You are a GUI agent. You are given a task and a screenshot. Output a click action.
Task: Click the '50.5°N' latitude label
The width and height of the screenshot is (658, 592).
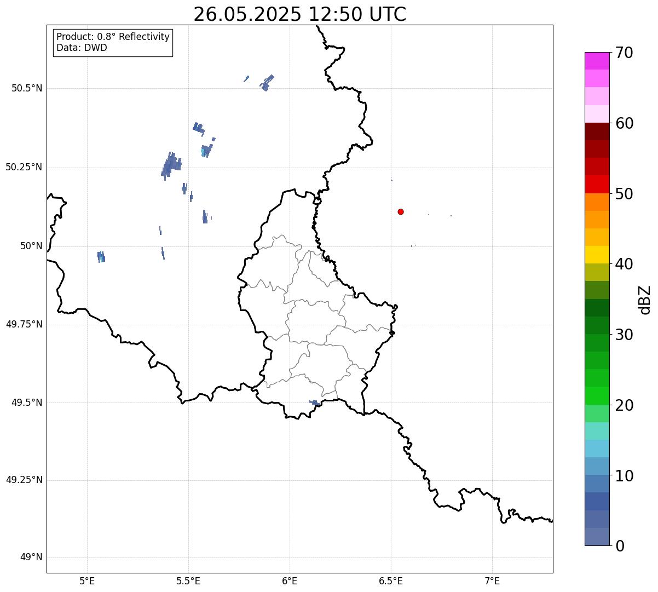26,88
